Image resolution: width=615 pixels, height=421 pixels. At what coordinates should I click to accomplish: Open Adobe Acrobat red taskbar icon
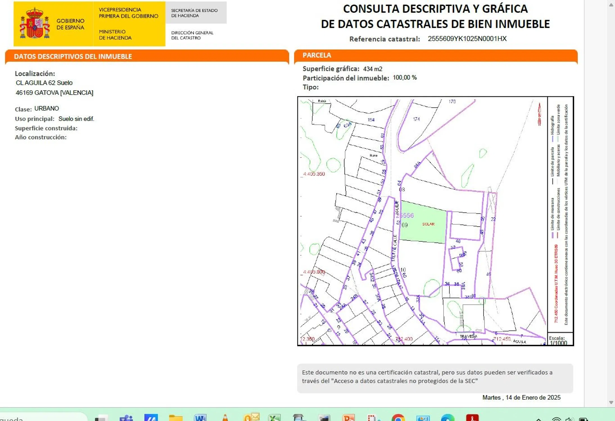472,418
